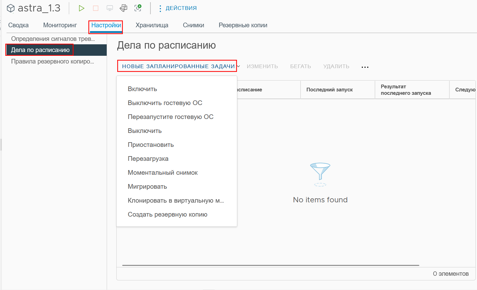
Task: Open the edit VM settings toolbar icon
Action: click(123, 8)
